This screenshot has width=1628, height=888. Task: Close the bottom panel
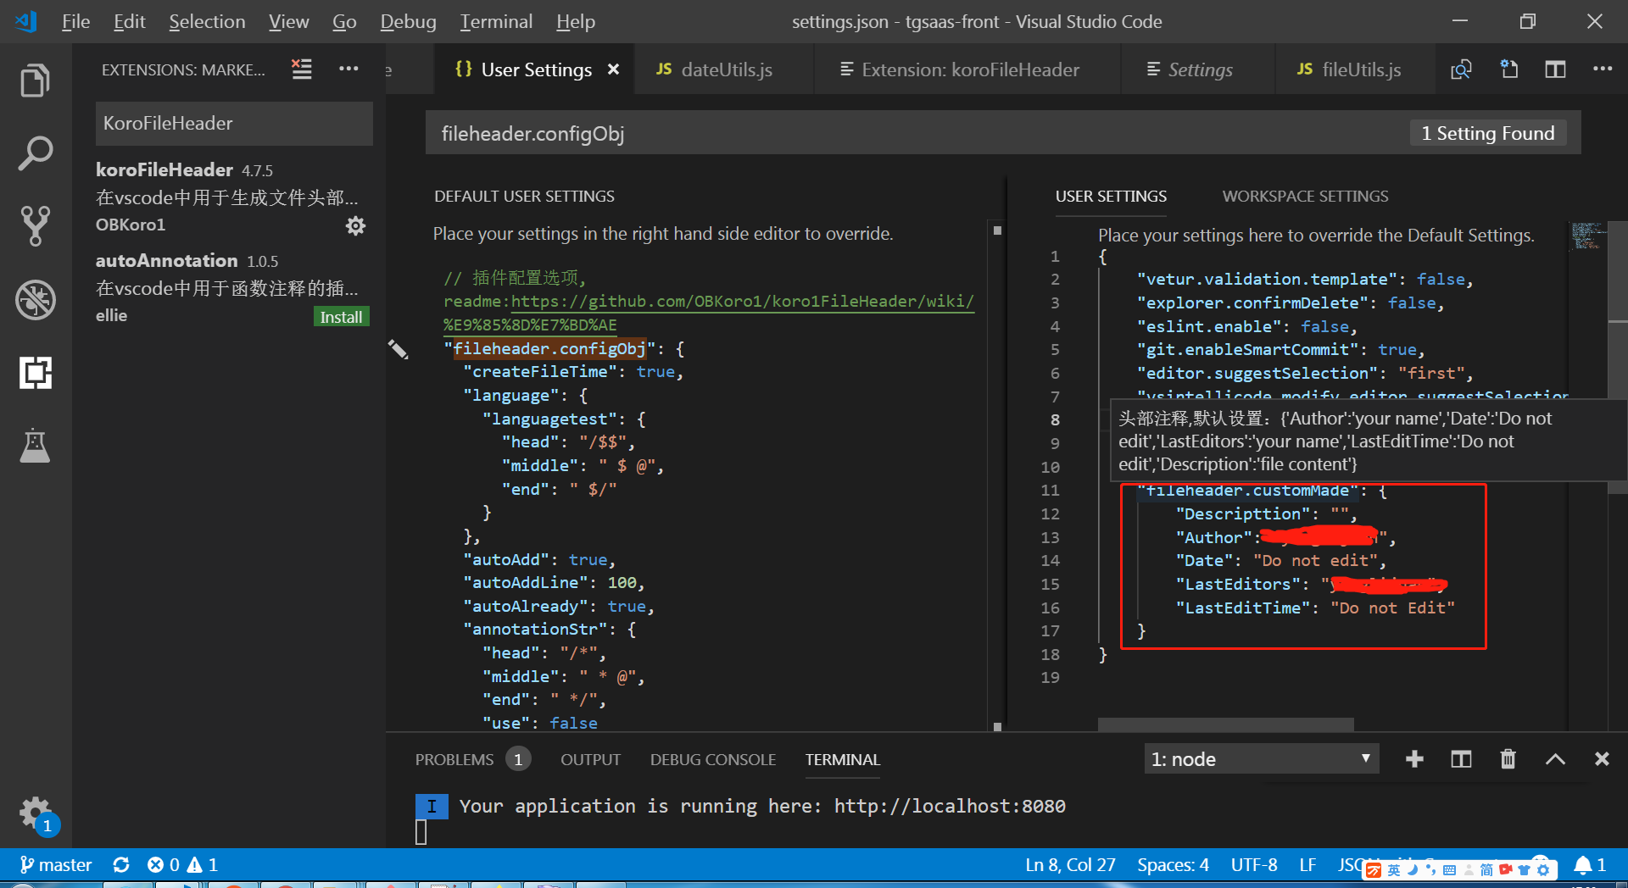point(1602,759)
